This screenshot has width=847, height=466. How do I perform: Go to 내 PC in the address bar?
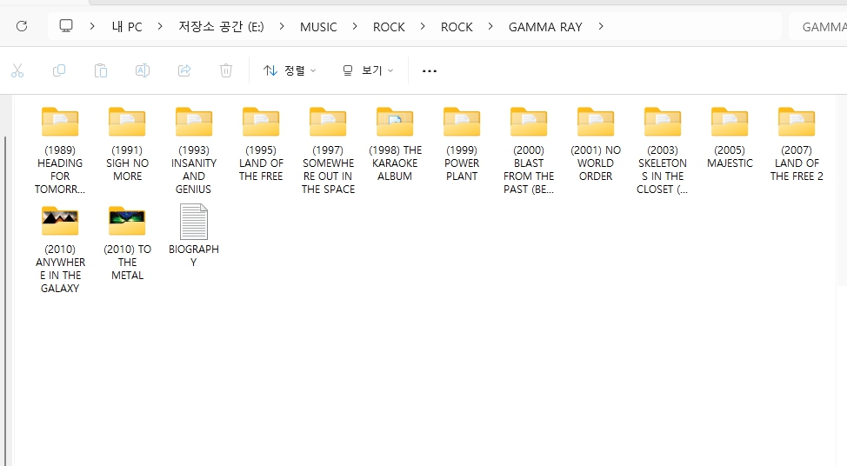click(127, 26)
